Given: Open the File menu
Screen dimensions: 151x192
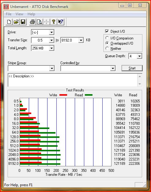Looking at the screenshot, I should (9, 14).
